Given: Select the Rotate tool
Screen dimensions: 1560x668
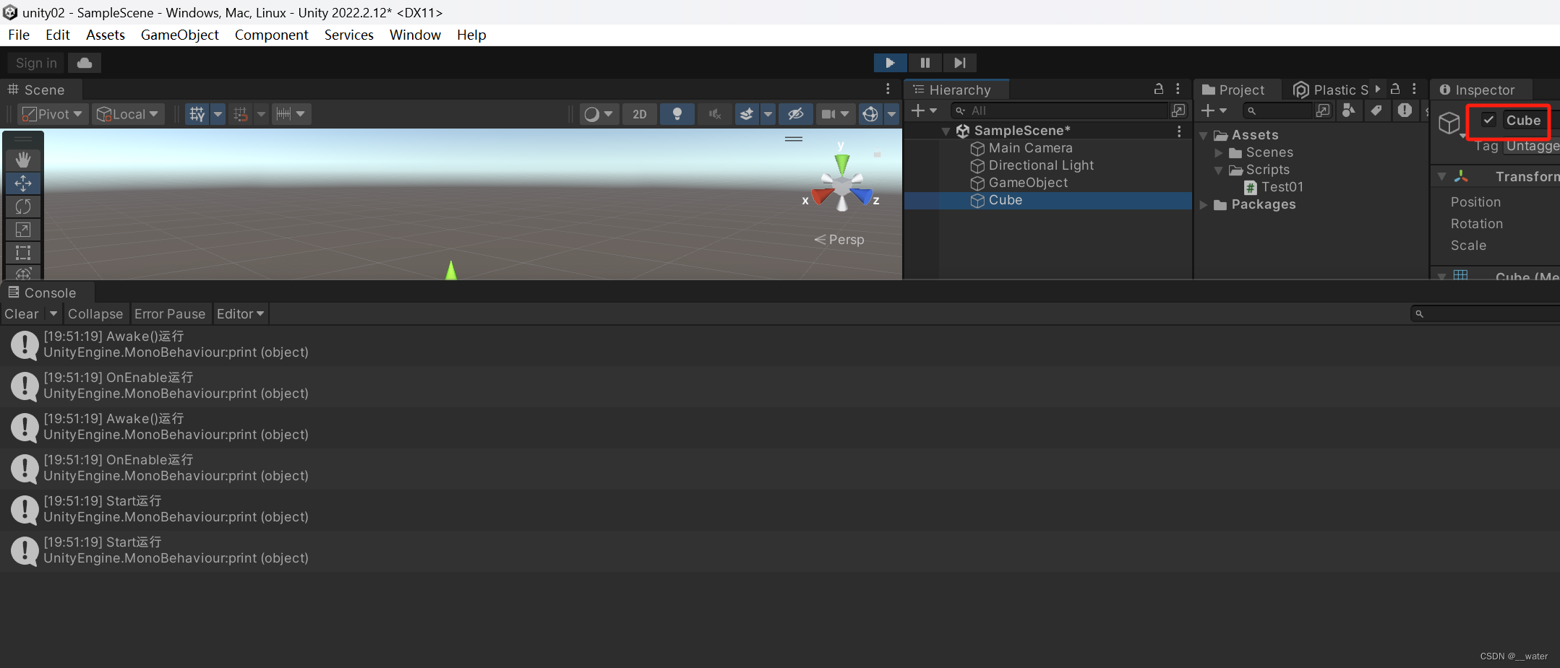Looking at the screenshot, I should [x=23, y=206].
